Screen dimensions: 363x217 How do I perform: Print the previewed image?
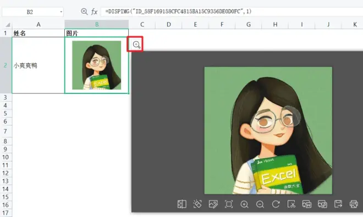354,204
